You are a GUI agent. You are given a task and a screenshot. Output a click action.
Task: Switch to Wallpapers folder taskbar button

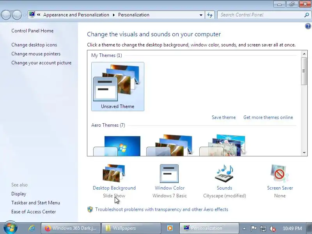(131, 228)
